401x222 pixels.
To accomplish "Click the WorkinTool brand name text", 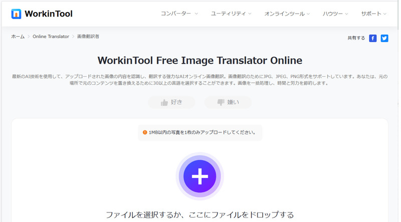I will pos(49,14).
